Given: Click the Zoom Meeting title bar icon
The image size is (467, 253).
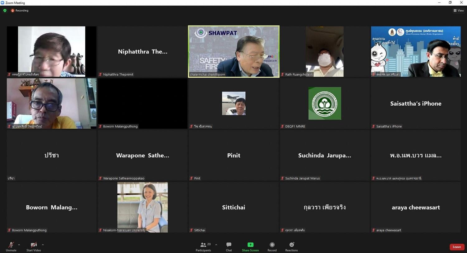Looking at the screenshot, I should [2, 2].
